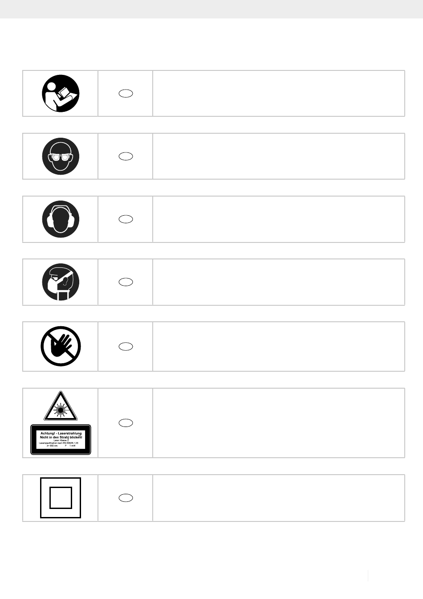
Task: Select the oval badge beside the crossed-out hand symbol
Action: click(x=126, y=346)
